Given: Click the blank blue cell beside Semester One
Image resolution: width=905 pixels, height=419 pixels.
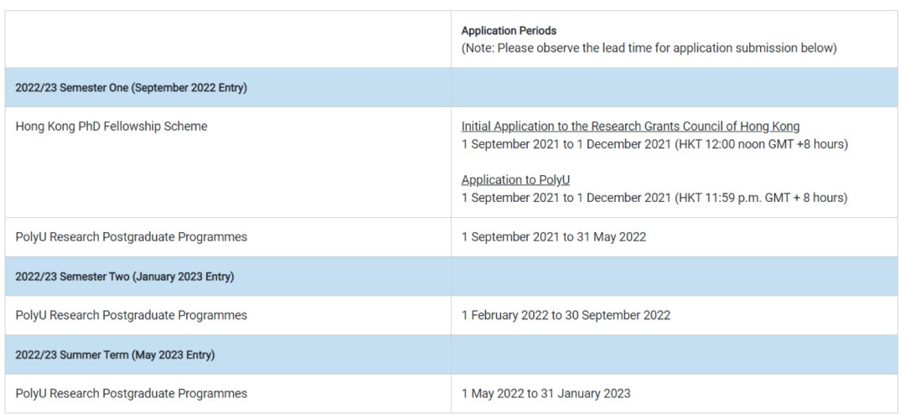Looking at the screenshot, I should (x=675, y=88).
